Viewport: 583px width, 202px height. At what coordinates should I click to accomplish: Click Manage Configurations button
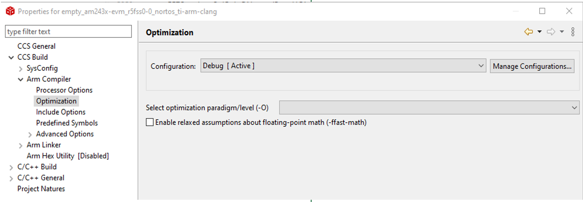pos(532,66)
